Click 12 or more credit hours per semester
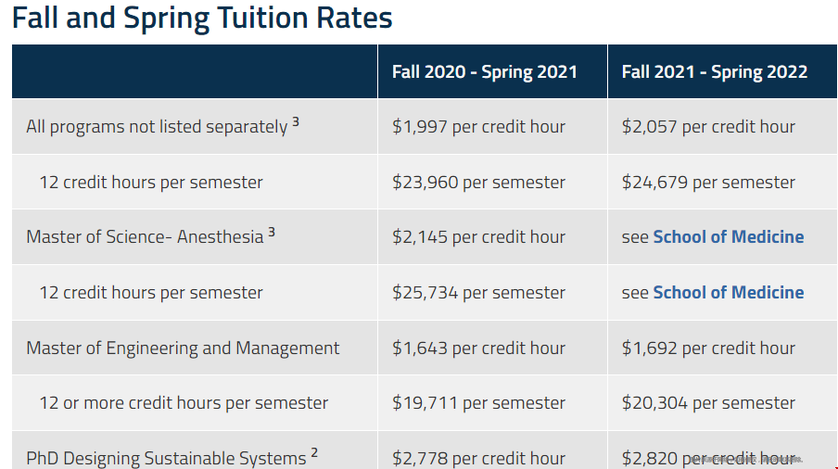This screenshot has width=838, height=469. 184,403
